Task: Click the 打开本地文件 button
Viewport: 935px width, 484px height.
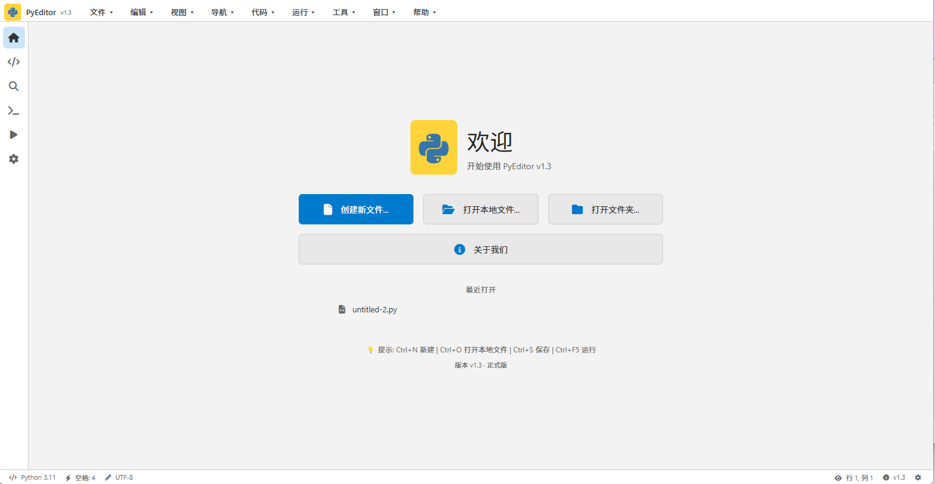Action: tap(481, 209)
